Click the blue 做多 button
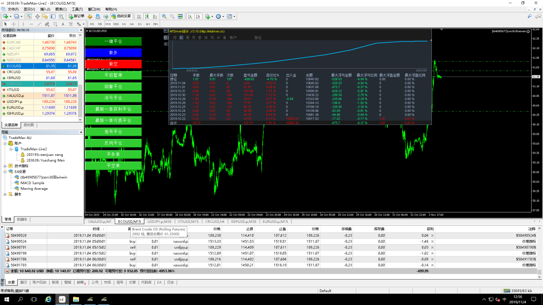 [x=113, y=53]
